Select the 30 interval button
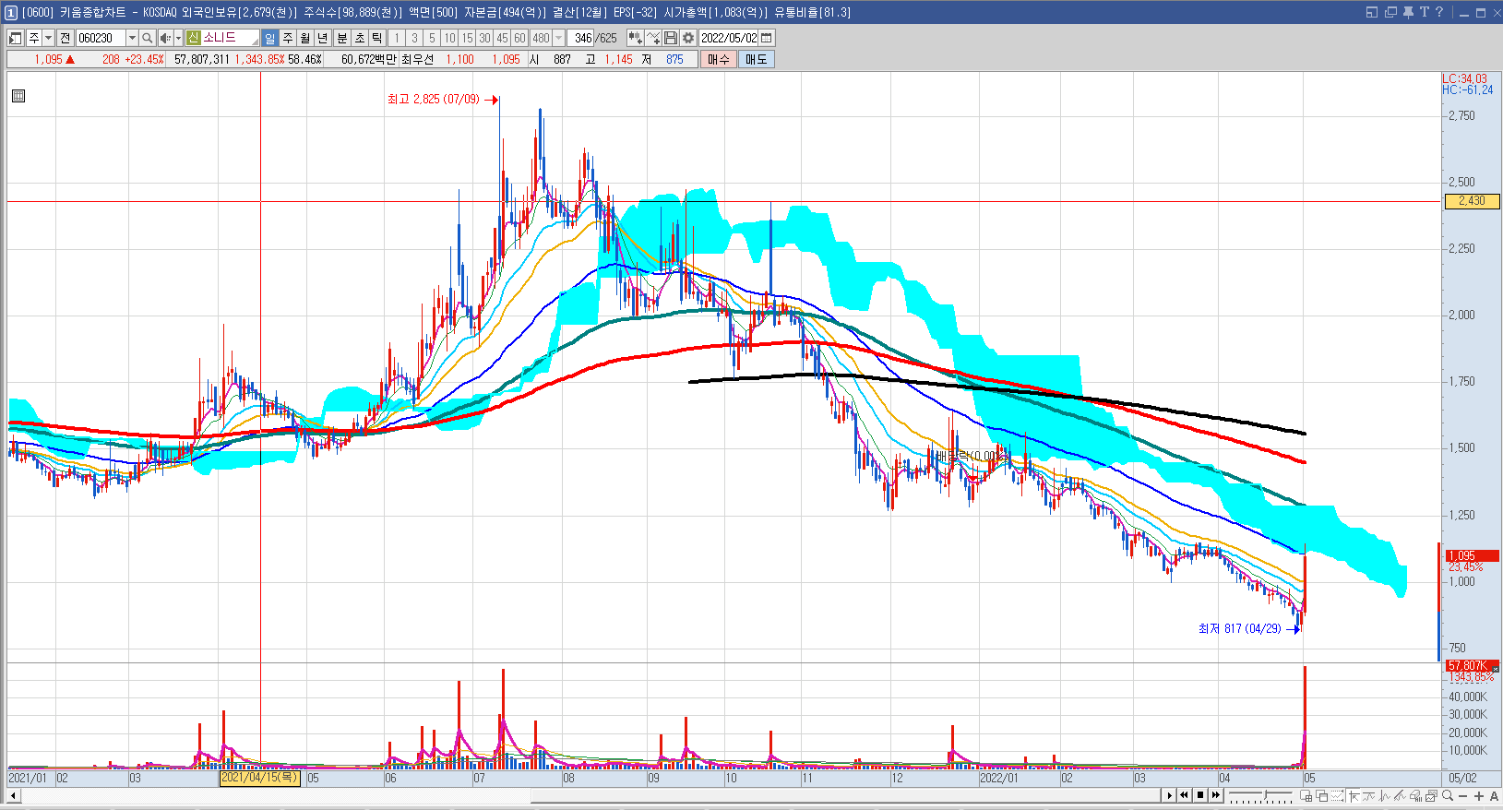Image resolution: width=1503 pixels, height=810 pixels. (x=484, y=38)
